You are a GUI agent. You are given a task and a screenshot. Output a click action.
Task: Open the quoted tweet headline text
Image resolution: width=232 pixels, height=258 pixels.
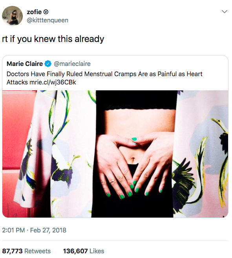(x=104, y=78)
